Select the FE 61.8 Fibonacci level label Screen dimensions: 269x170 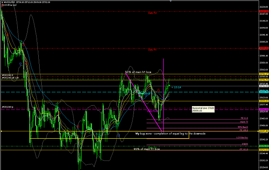coord(244,118)
